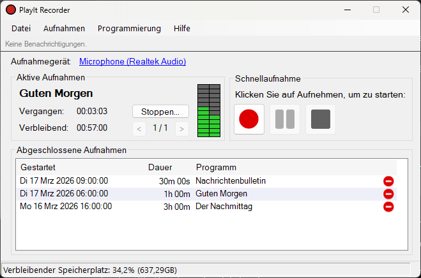
Task: Click the Nachrichtenbulletin program name
Action: (231, 181)
